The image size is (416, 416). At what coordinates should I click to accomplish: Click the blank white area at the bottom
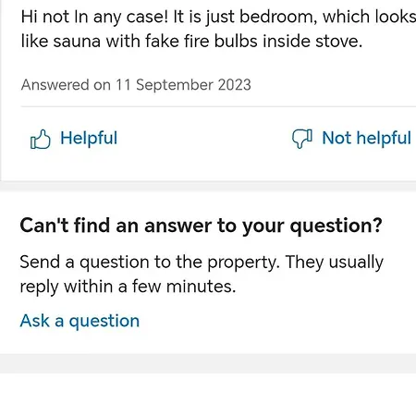point(208,395)
